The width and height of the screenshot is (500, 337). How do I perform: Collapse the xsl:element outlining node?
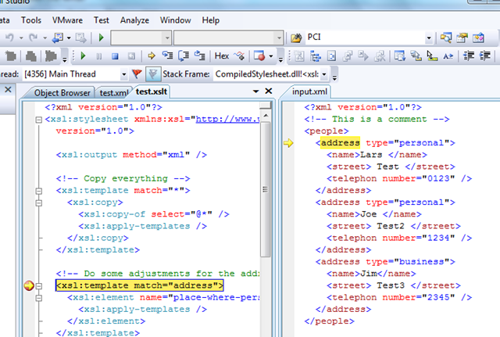tap(38, 298)
